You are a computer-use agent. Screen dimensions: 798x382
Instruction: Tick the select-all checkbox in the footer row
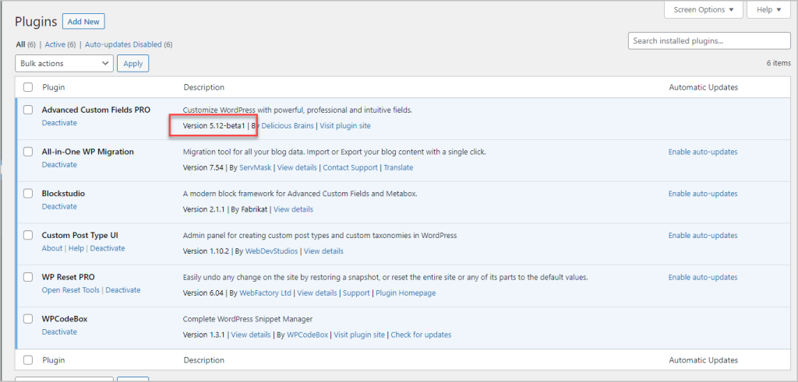pyautogui.click(x=28, y=360)
